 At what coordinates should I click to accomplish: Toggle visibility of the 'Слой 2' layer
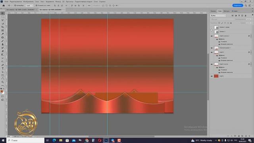(x=212, y=52)
